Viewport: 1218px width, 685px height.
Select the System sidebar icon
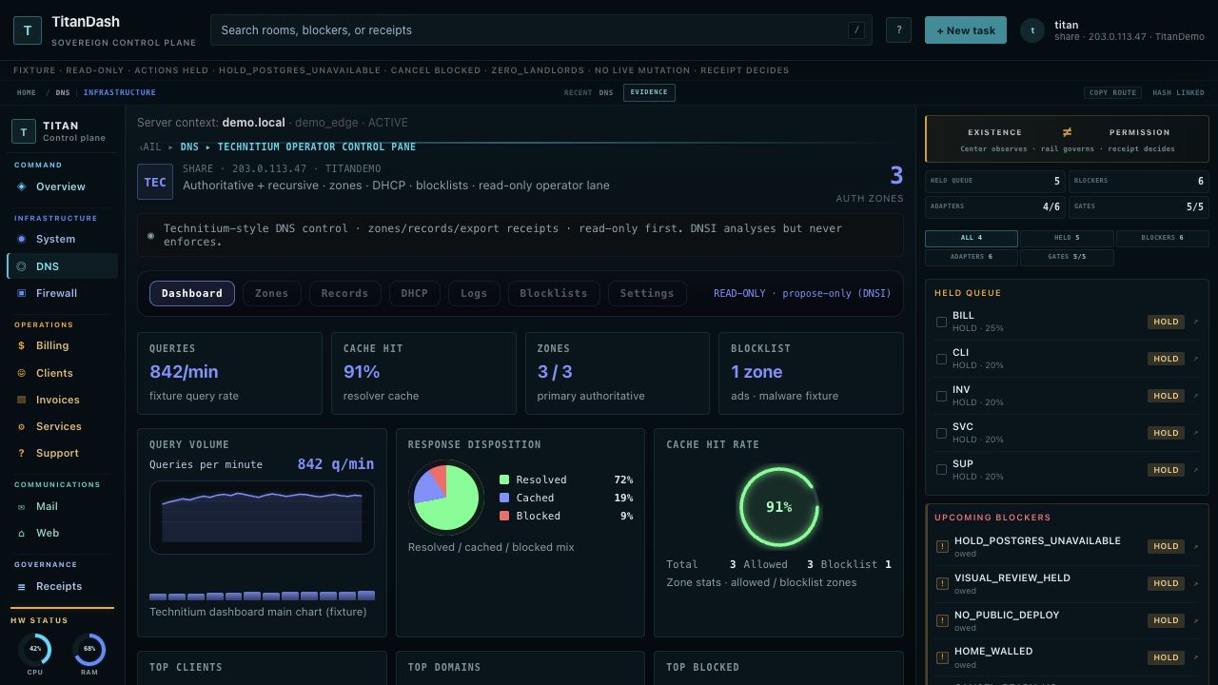click(x=21, y=239)
